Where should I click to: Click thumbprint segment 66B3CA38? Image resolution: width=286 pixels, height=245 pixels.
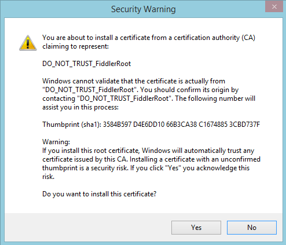181,125
